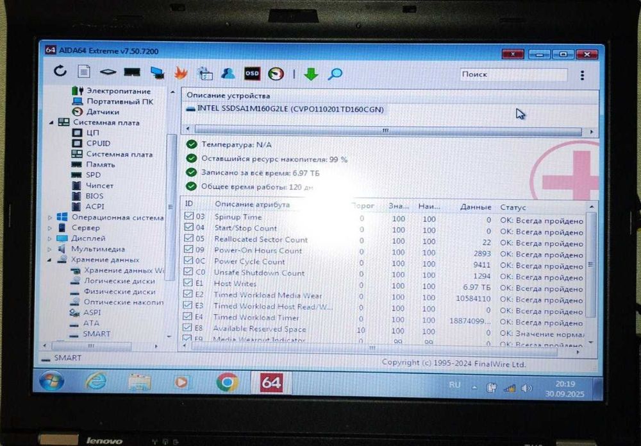Open the Windows Start button
641x446 pixels.
pyautogui.click(x=51, y=381)
